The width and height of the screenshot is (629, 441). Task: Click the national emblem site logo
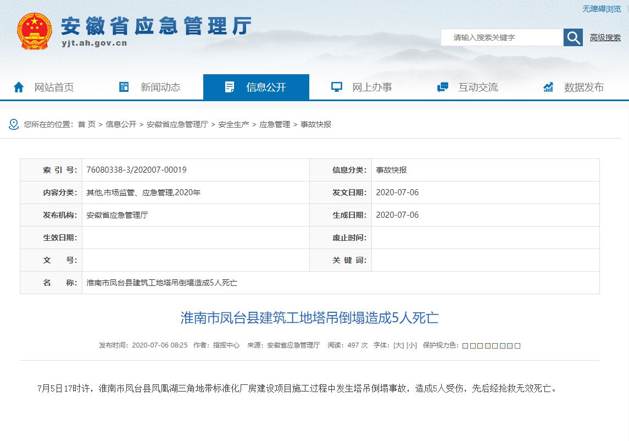click(34, 31)
